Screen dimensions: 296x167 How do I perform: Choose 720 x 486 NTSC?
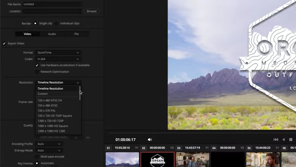(57, 106)
